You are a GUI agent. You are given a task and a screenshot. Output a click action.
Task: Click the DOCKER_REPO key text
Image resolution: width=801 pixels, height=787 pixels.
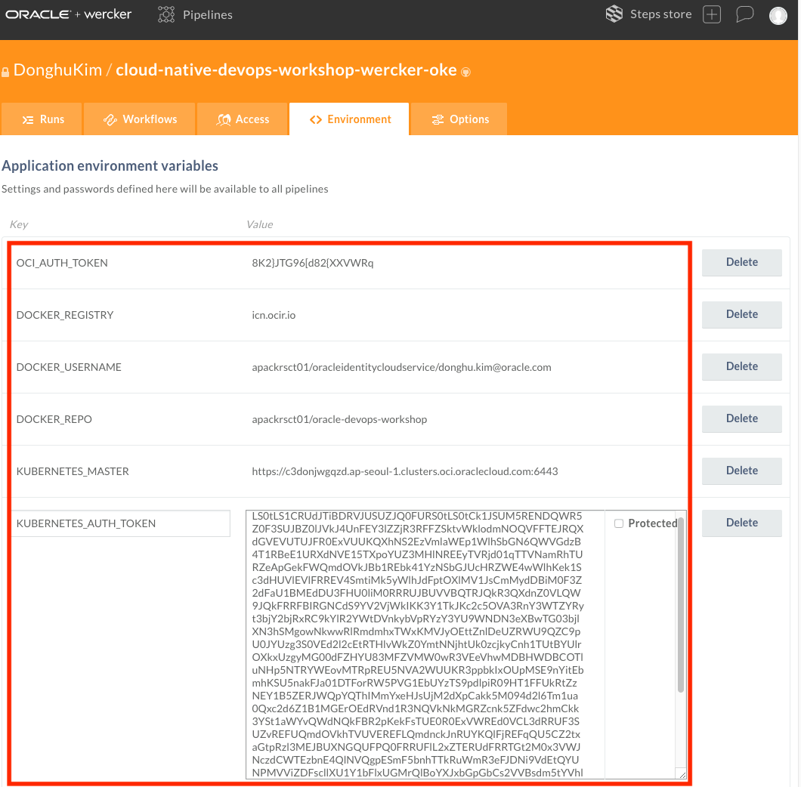click(x=54, y=419)
